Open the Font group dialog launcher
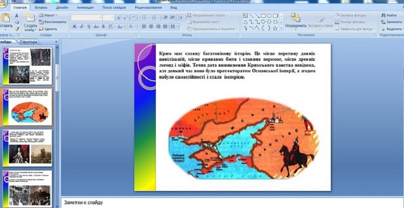404x208 pixels. (x=136, y=34)
